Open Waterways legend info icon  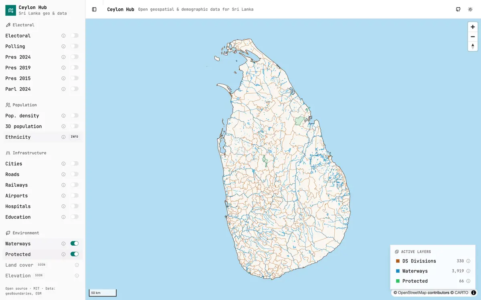468,271
